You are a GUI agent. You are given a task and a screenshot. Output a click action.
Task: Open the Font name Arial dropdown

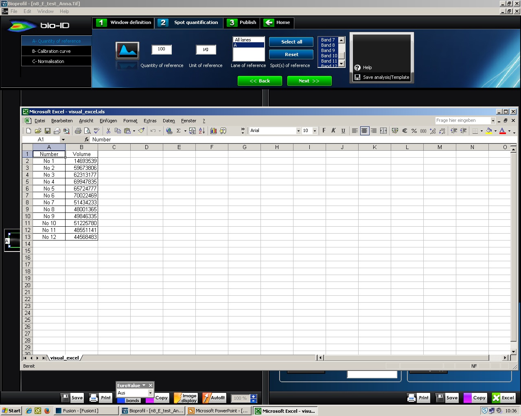click(298, 131)
